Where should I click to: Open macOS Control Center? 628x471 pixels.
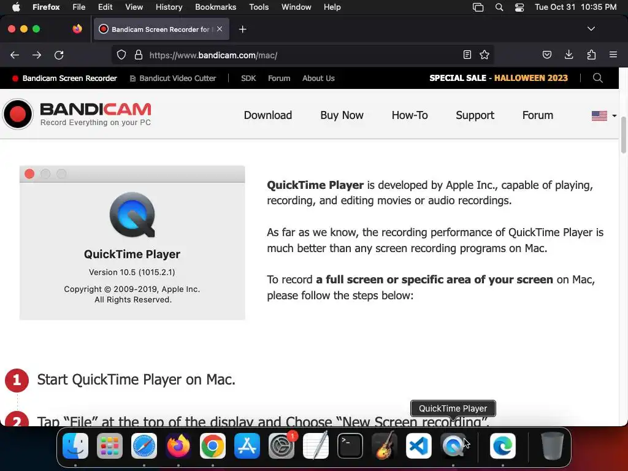pos(519,7)
